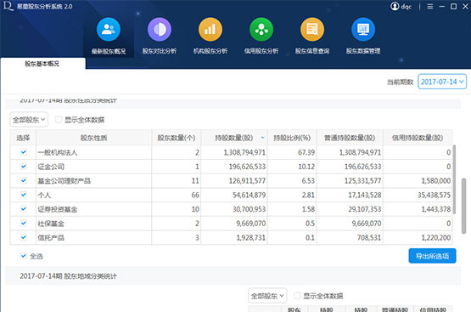Viewport: 471px width, 312px height.
Task: Uncheck the 一般机构法人 row checkbox
Action: coord(24,152)
